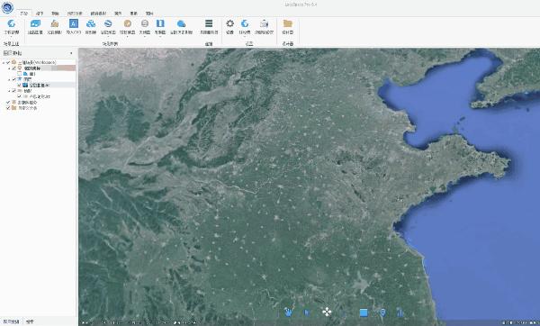Toggle the checkbox of the gray-band icon tree row
The height and width of the screenshot is (326, 540).
(x=13, y=91)
